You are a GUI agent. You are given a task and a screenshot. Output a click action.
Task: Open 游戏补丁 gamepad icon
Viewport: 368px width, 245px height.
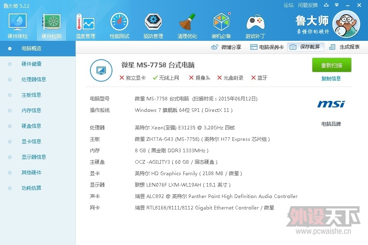tap(255, 24)
